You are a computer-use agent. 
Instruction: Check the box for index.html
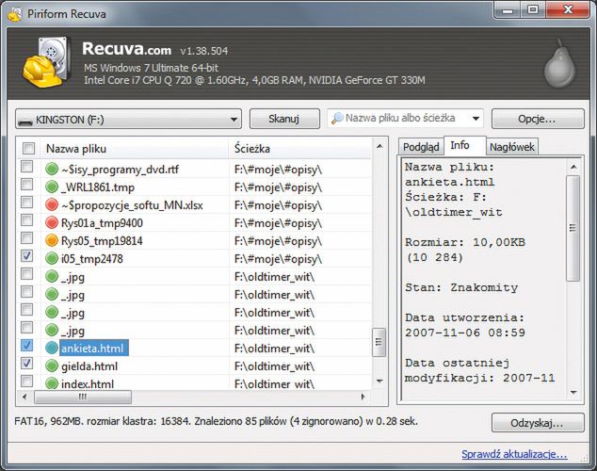26,381
